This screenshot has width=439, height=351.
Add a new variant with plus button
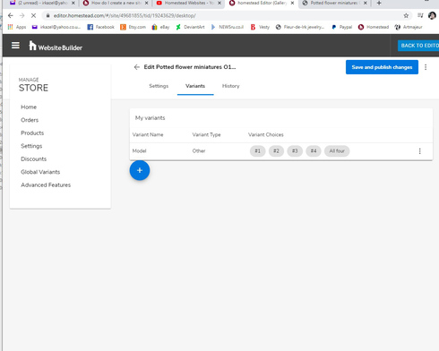(140, 170)
